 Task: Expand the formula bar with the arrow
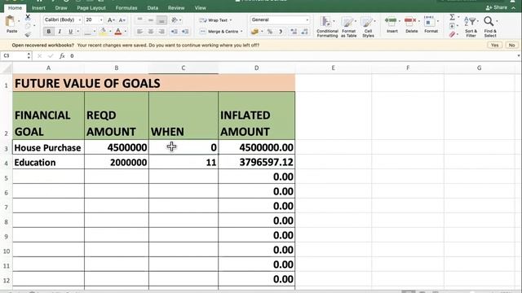coord(519,56)
